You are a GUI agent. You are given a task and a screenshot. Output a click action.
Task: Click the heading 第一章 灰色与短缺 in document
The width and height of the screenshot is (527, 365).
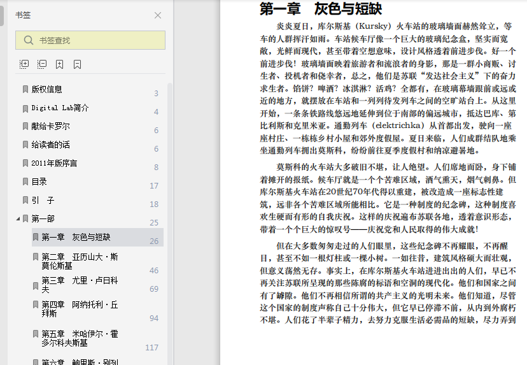pos(321,9)
